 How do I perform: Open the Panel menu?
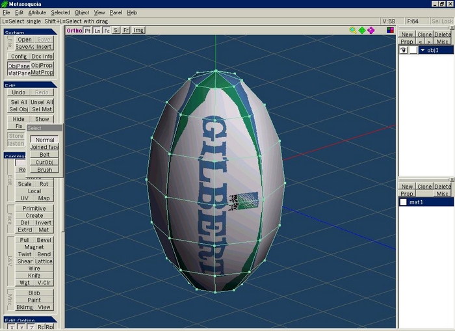click(116, 12)
